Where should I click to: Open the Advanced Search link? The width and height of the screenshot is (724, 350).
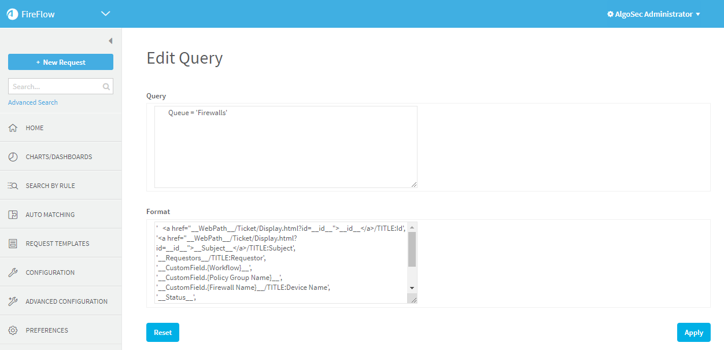pos(33,102)
